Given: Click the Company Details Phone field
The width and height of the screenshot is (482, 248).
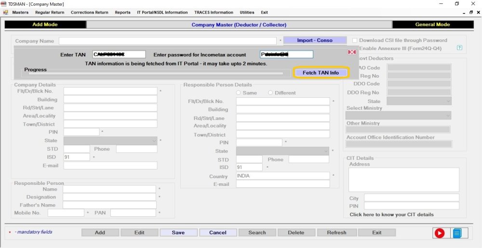Looking at the screenshot, I should click(137, 149).
